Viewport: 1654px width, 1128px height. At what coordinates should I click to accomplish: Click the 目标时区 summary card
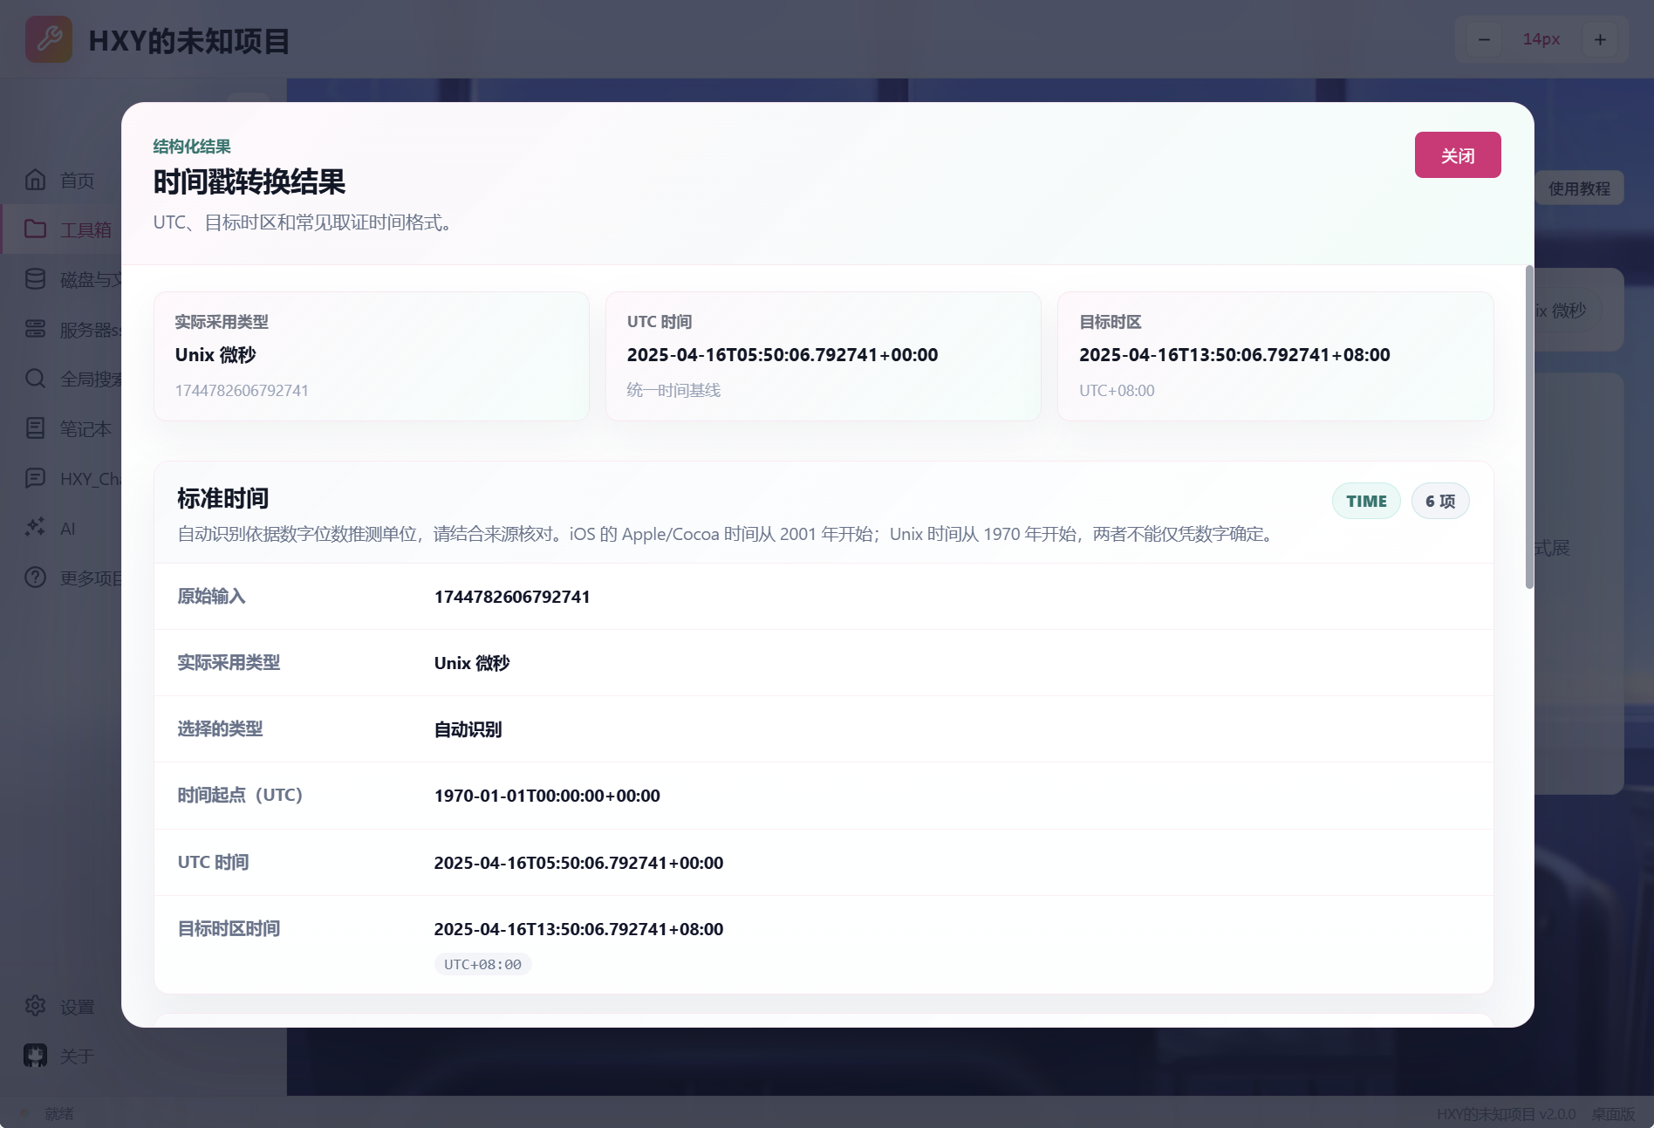tap(1275, 356)
